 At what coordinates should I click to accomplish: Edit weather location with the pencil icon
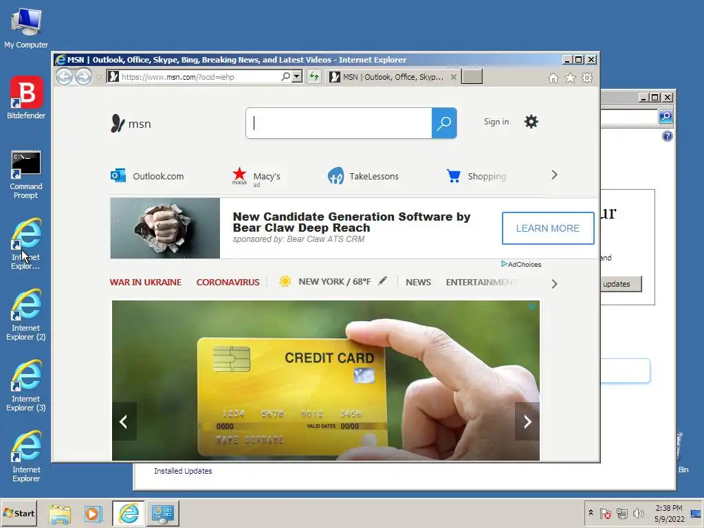[382, 280]
